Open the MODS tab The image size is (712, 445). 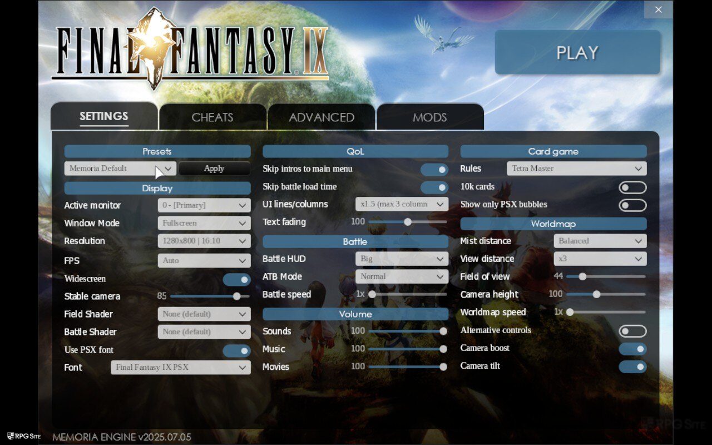click(429, 117)
